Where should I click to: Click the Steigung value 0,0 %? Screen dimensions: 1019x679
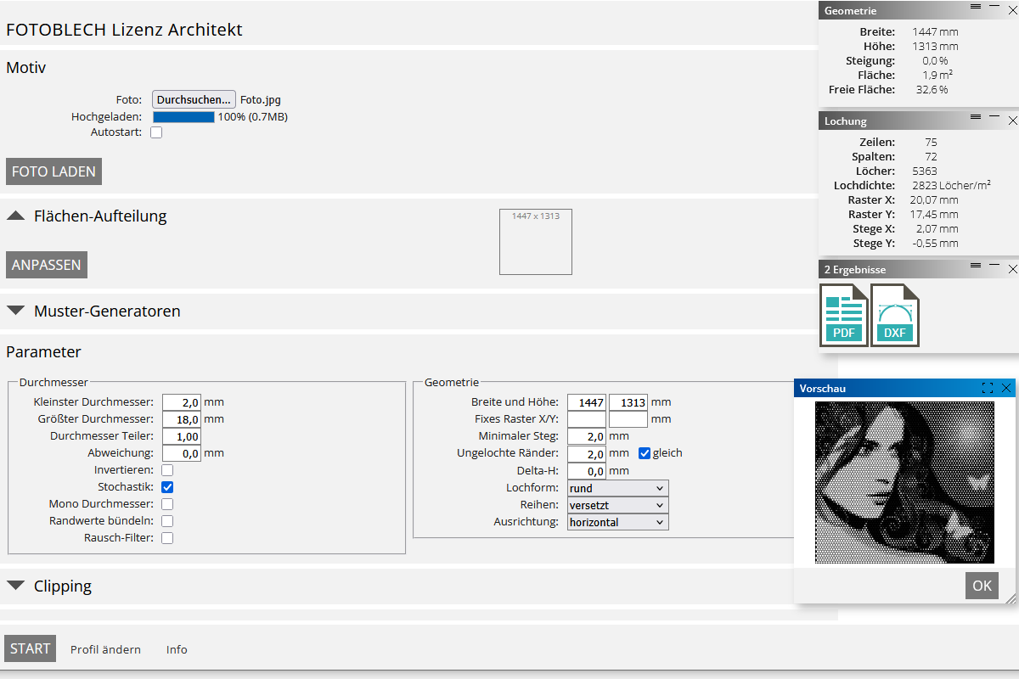coord(935,61)
